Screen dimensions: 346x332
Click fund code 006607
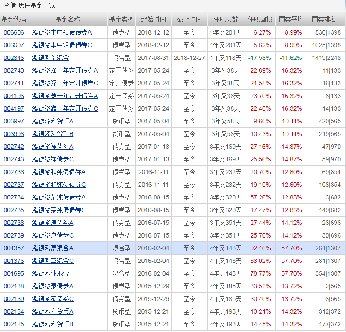[14, 45]
